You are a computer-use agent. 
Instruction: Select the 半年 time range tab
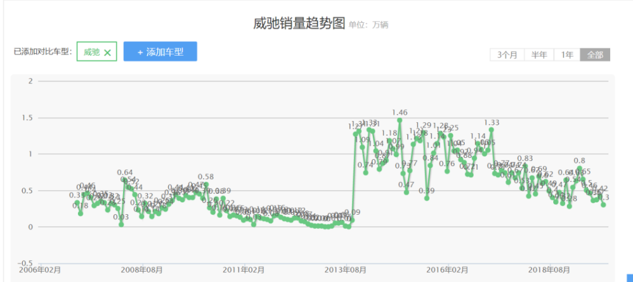(539, 55)
